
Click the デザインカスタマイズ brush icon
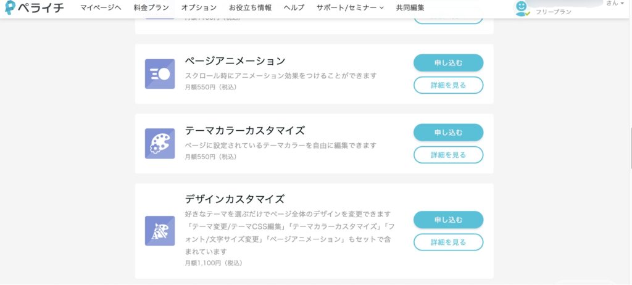point(160,231)
